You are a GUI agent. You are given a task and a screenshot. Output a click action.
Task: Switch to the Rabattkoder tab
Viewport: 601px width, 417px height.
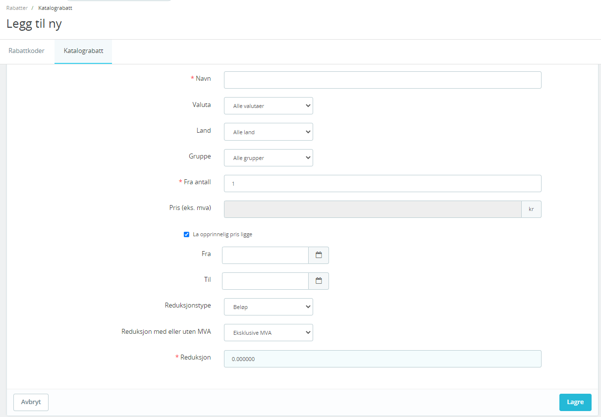pos(27,51)
